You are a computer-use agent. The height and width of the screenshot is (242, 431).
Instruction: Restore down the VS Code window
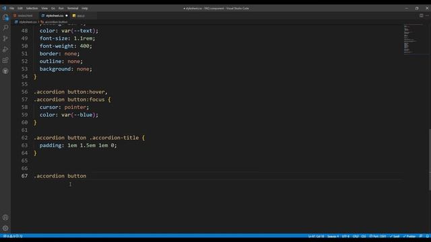coord(417,8)
